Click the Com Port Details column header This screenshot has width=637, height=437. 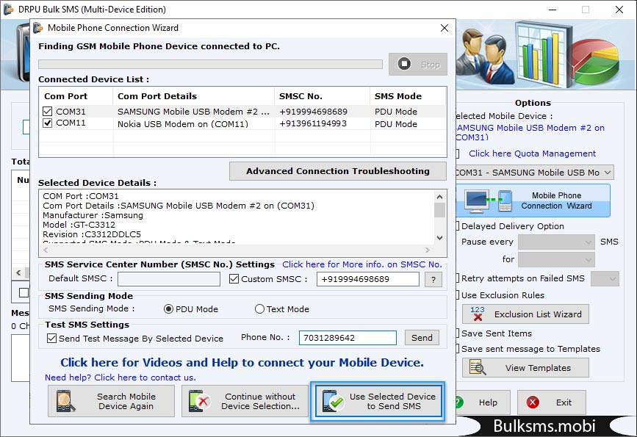tap(193, 96)
